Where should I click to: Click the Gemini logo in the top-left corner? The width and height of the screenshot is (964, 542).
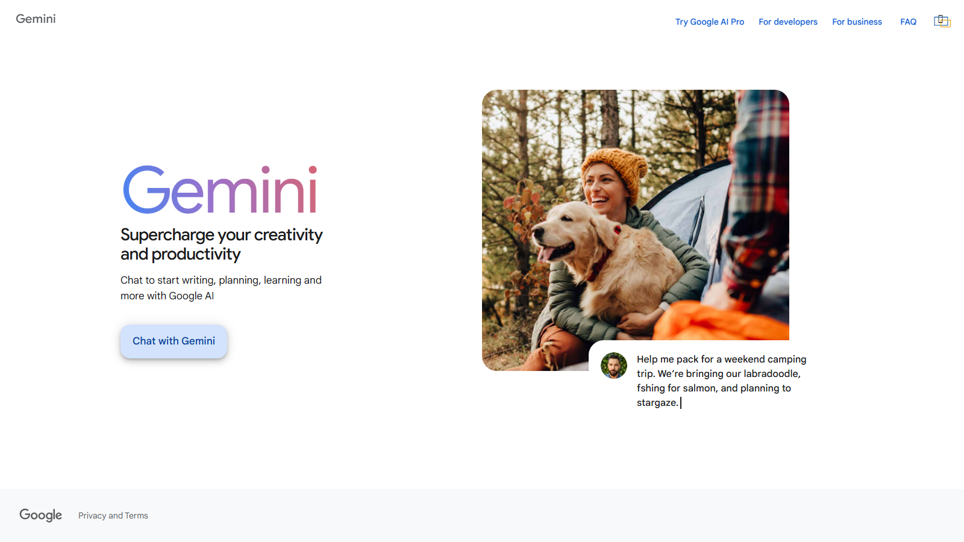click(x=36, y=19)
